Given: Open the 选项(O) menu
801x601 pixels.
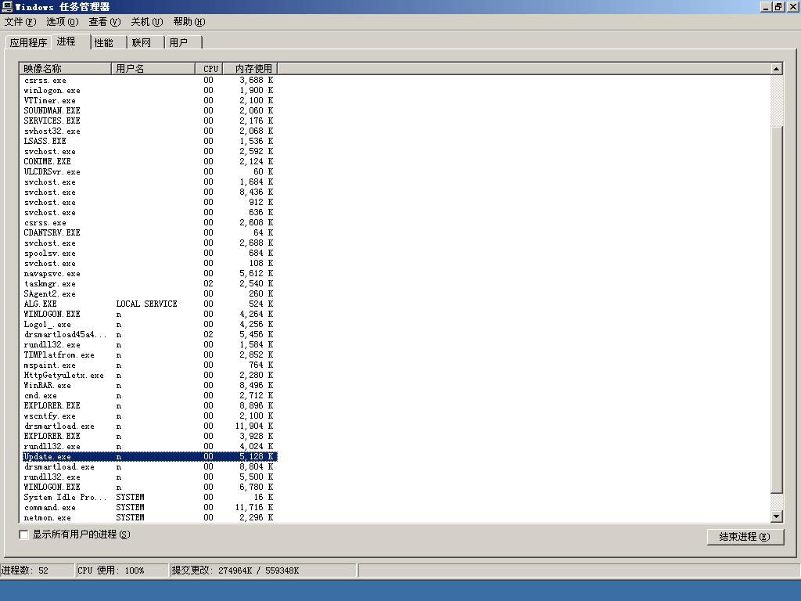Looking at the screenshot, I should pos(62,22).
